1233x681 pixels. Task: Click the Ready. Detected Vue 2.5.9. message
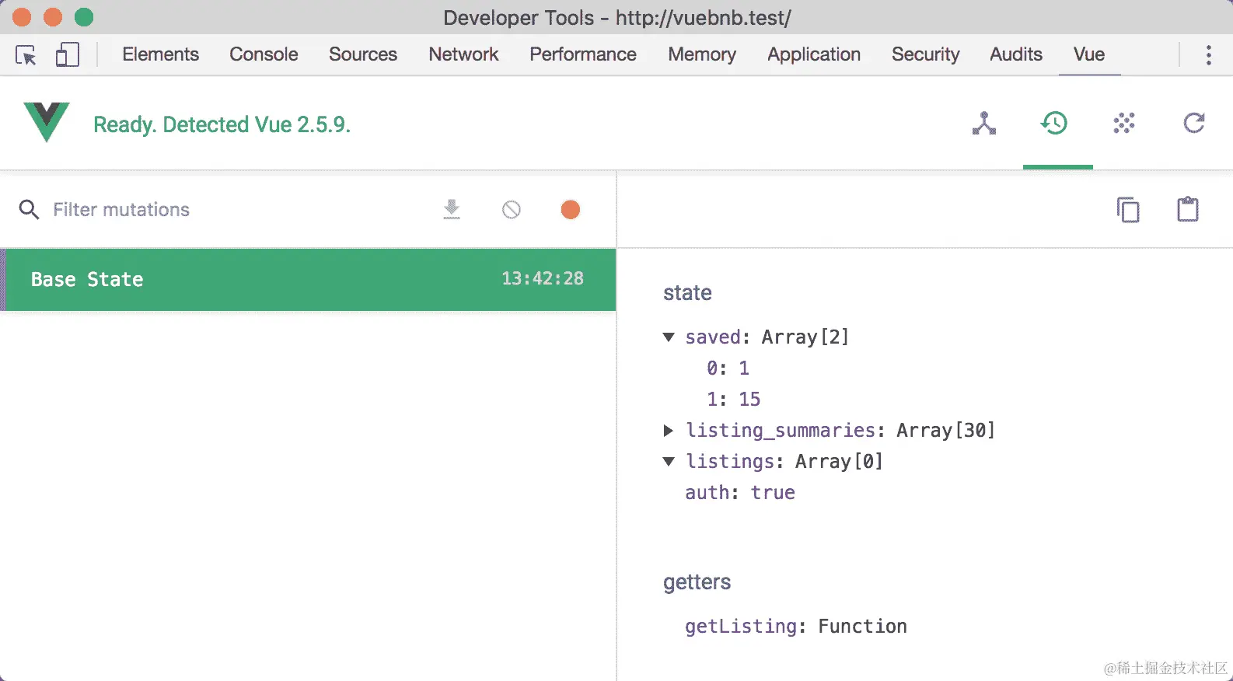coord(222,124)
